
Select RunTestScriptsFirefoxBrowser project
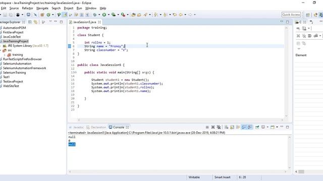point(22,59)
